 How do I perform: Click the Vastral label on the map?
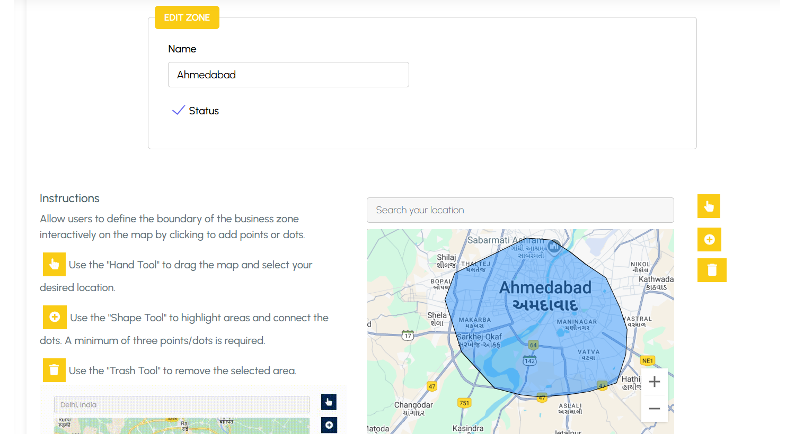[637, 321]
